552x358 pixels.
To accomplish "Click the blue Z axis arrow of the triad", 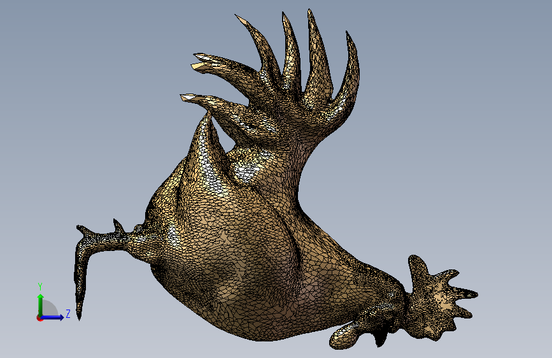I will click(x=52, y=317).
